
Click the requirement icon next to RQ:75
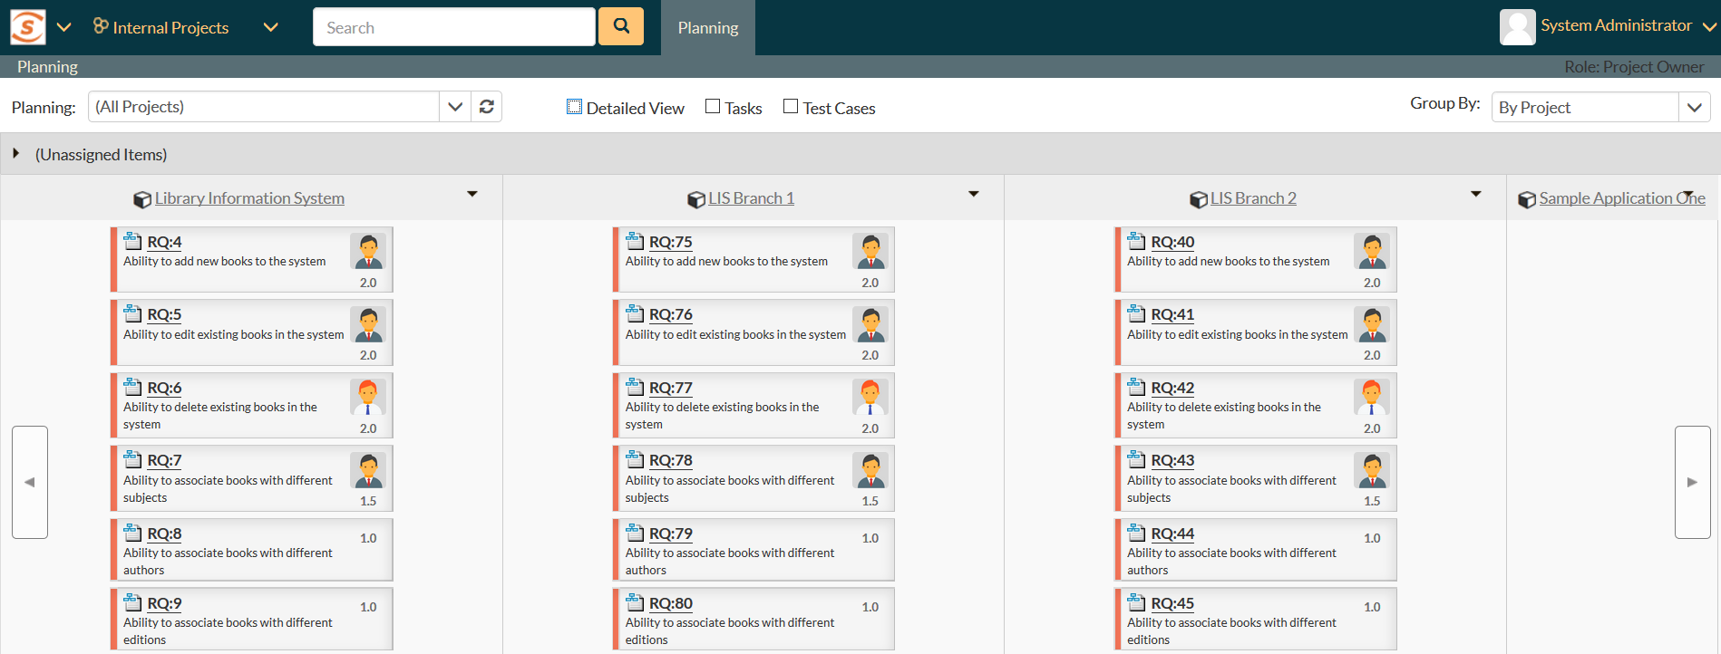tap(635, 241)
